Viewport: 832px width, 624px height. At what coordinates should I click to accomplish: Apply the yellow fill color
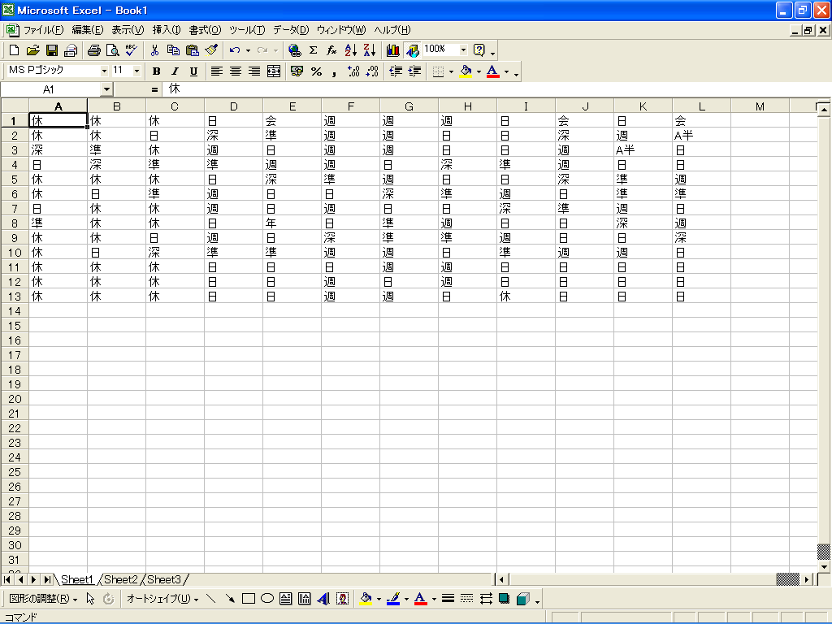point(466,71)
